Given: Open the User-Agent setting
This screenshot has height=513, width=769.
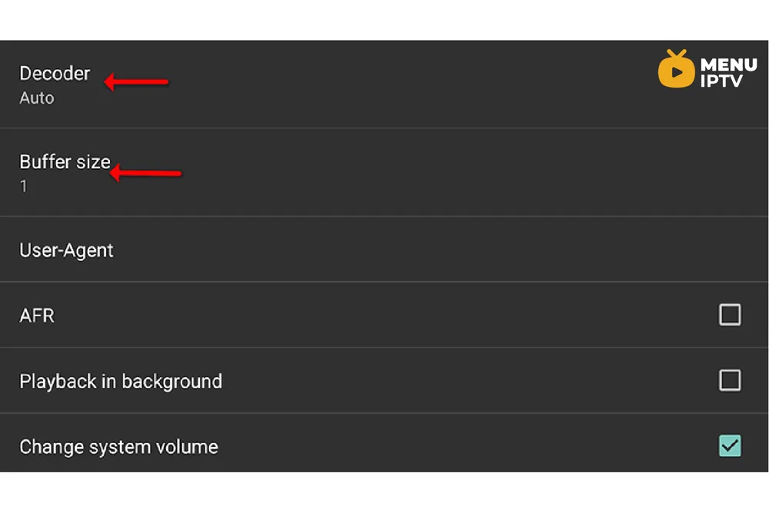Looking at the screenshot, I should (384, 250).
